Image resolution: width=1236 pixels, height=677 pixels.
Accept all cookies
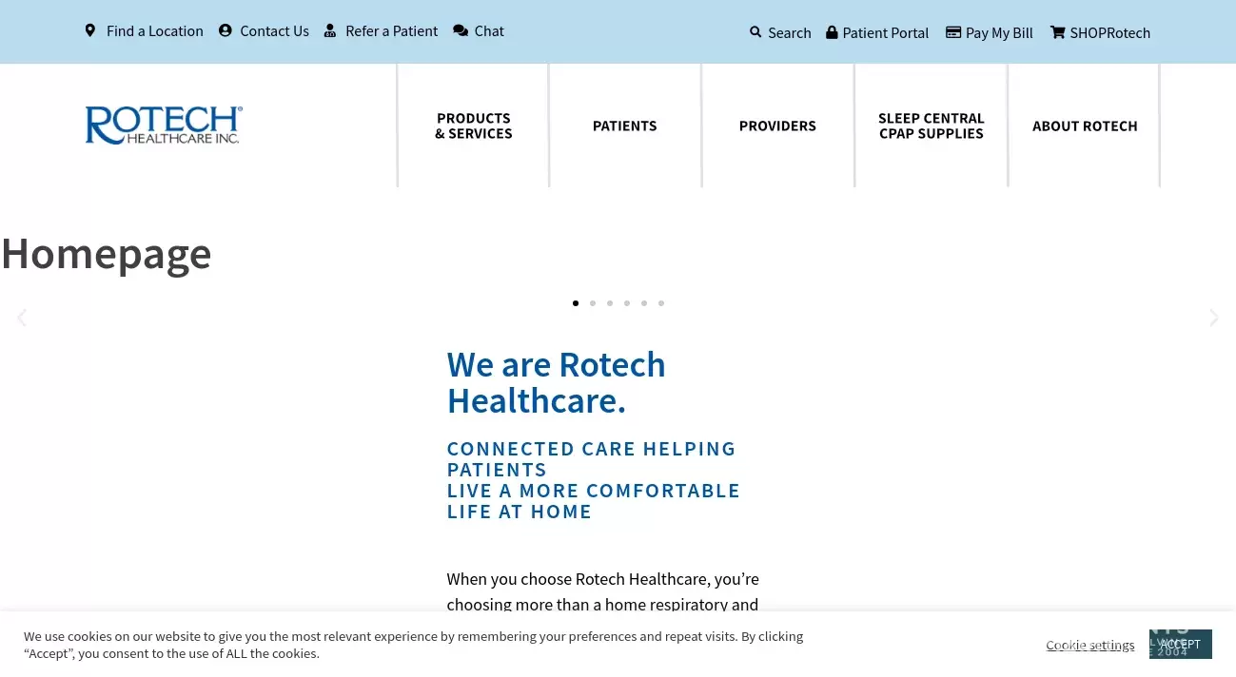coord(1180,644)
